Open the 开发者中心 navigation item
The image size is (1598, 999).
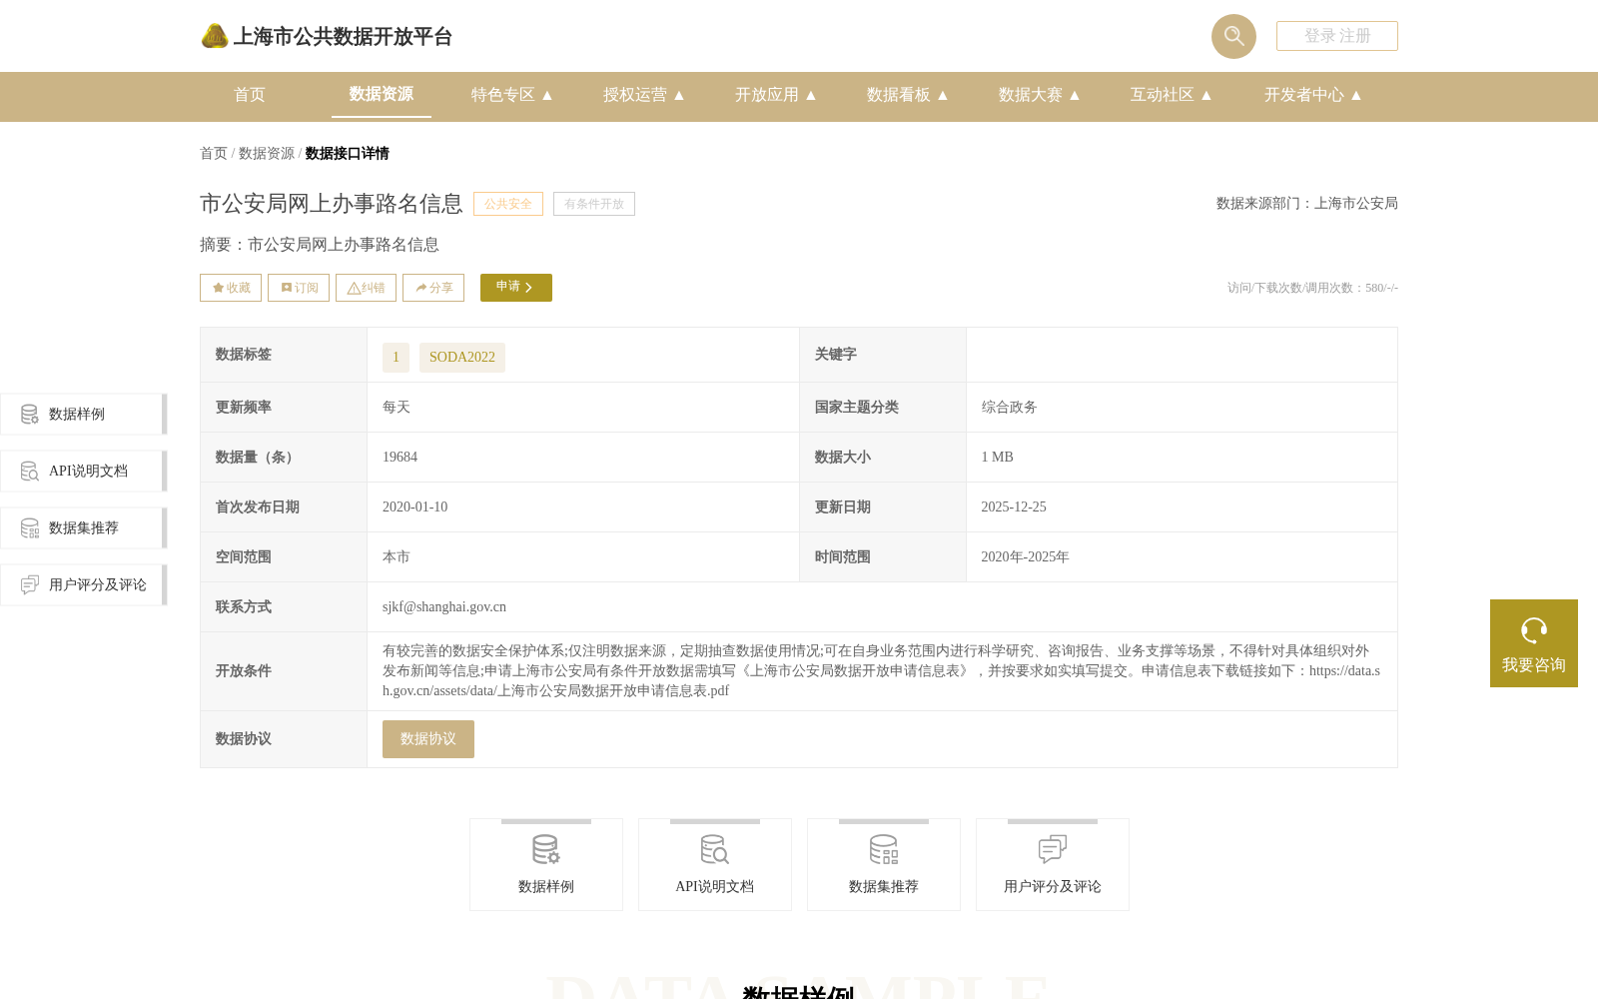[1304, 95]
